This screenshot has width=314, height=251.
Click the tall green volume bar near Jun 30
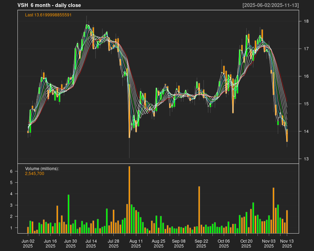(68, 214)
